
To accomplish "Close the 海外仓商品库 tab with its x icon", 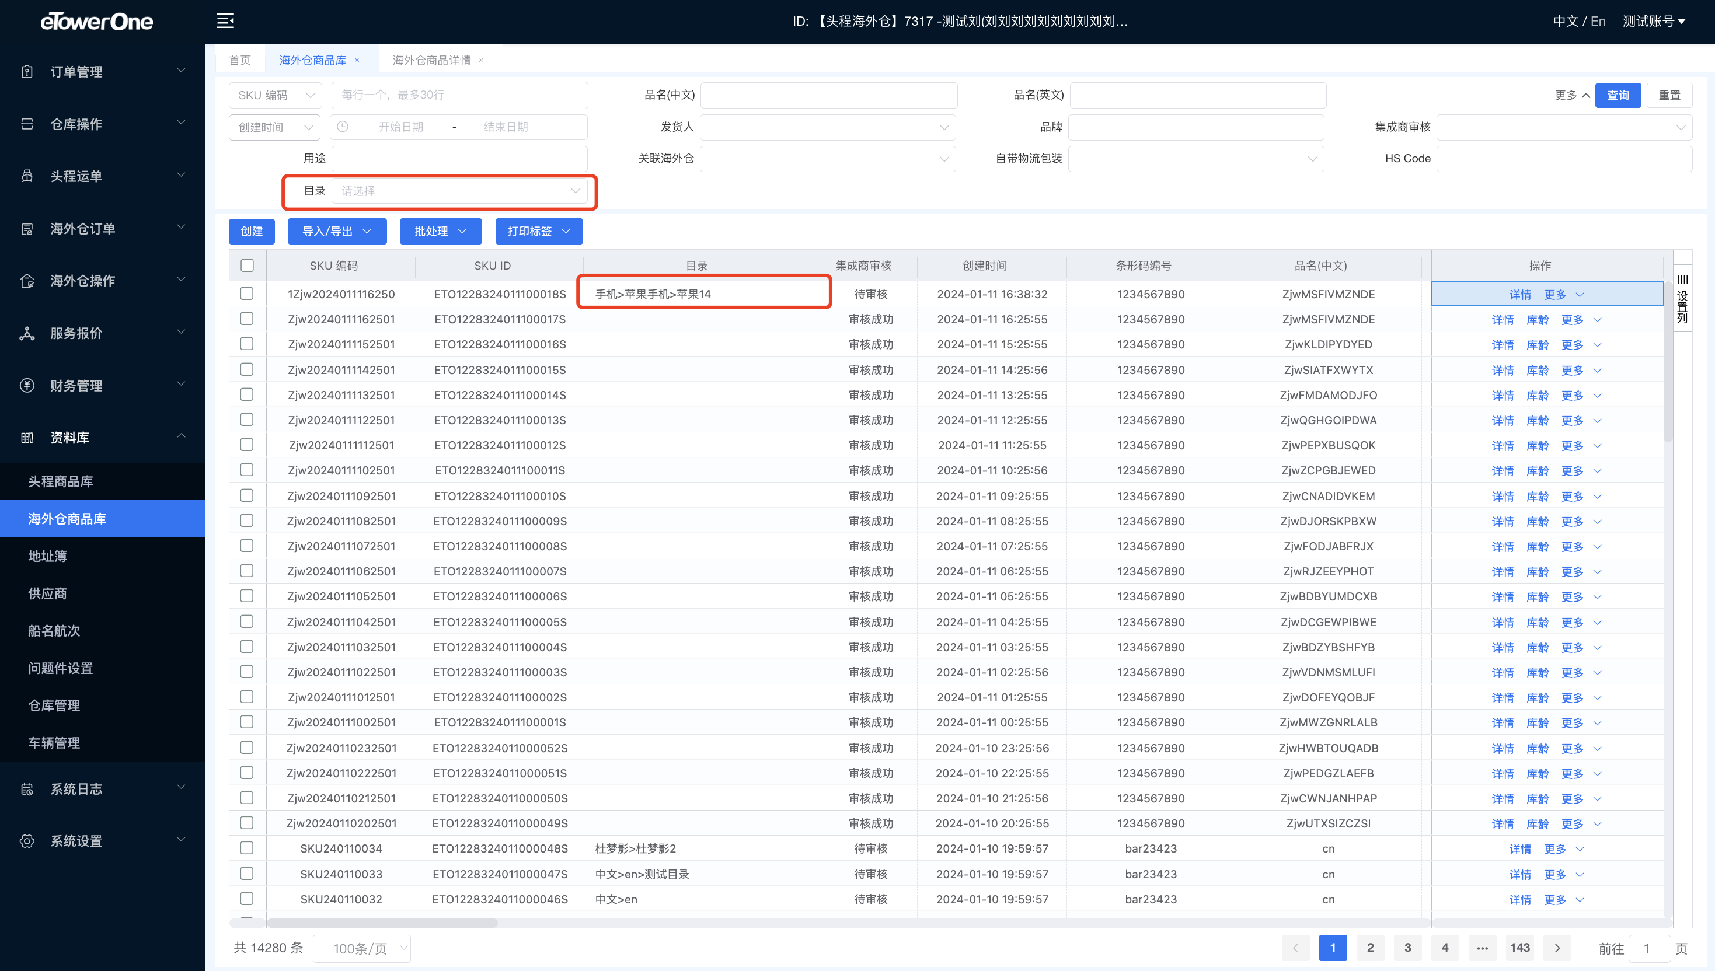I will tap(358, 60).
